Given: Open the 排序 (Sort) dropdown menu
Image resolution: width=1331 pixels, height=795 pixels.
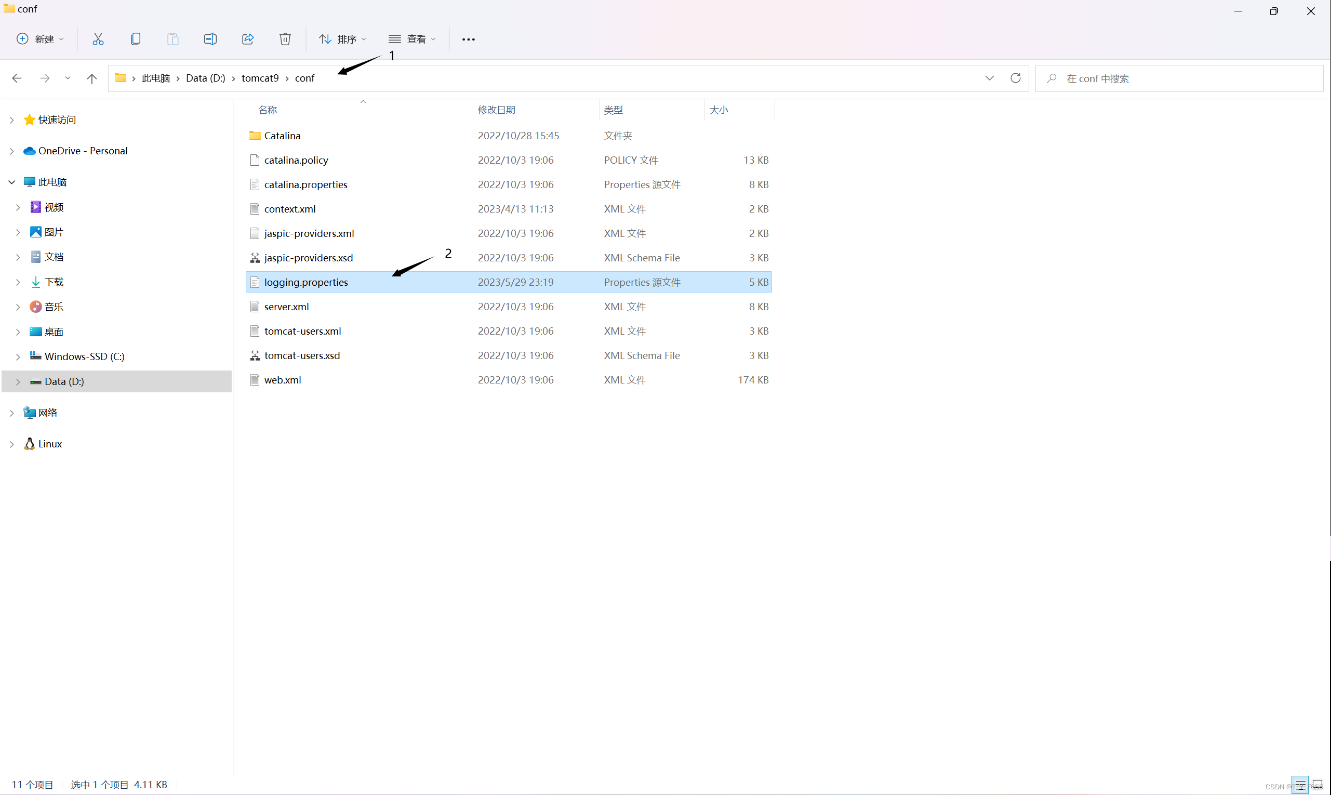Looking at the screenshot, I should [x=343, y=39].
